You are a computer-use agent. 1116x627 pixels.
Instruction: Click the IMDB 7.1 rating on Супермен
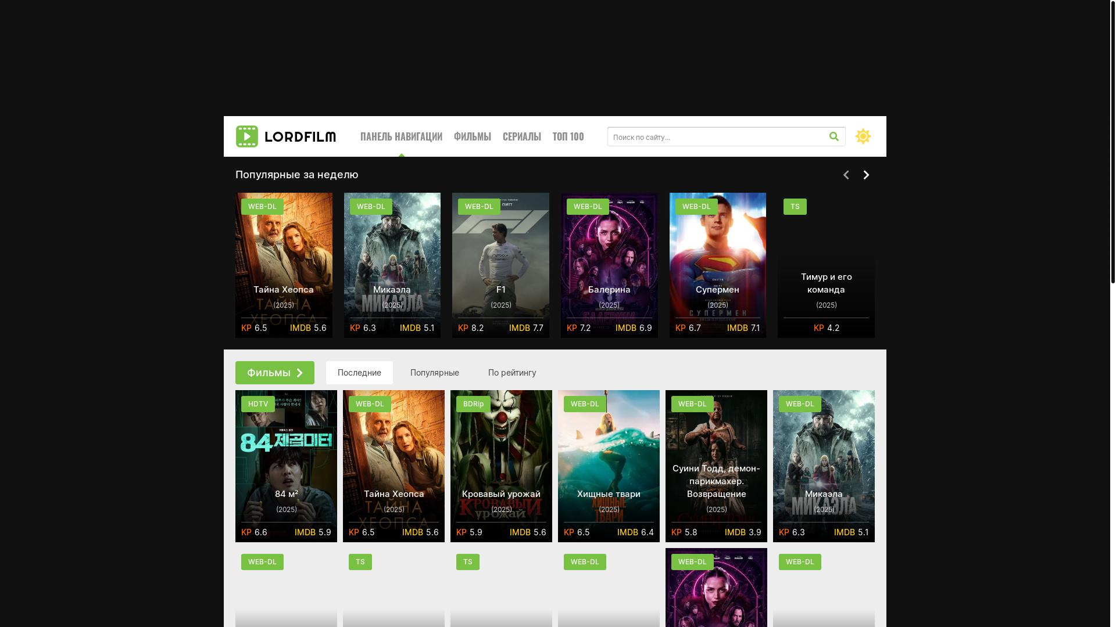743,328
